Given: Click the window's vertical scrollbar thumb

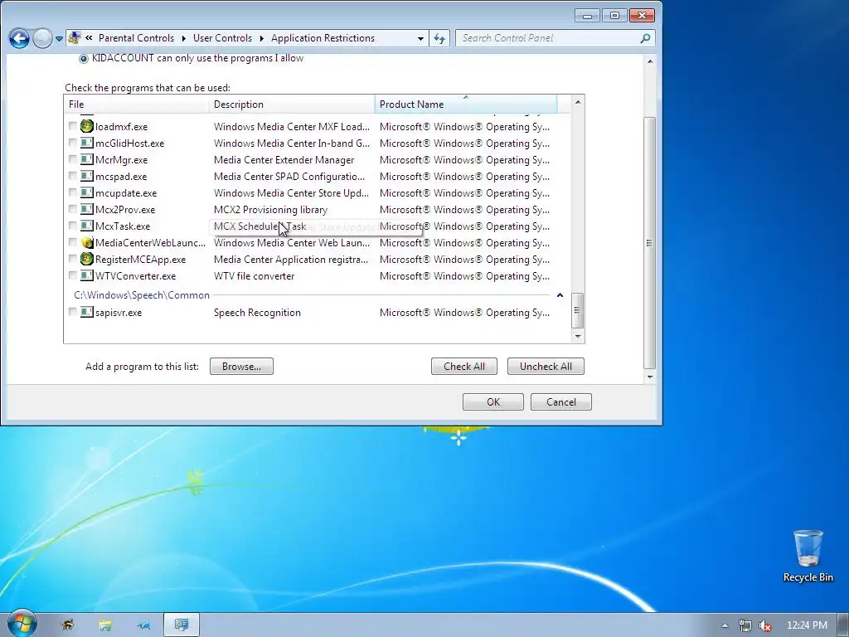Looking at the screenshot, I should (650, 243).
